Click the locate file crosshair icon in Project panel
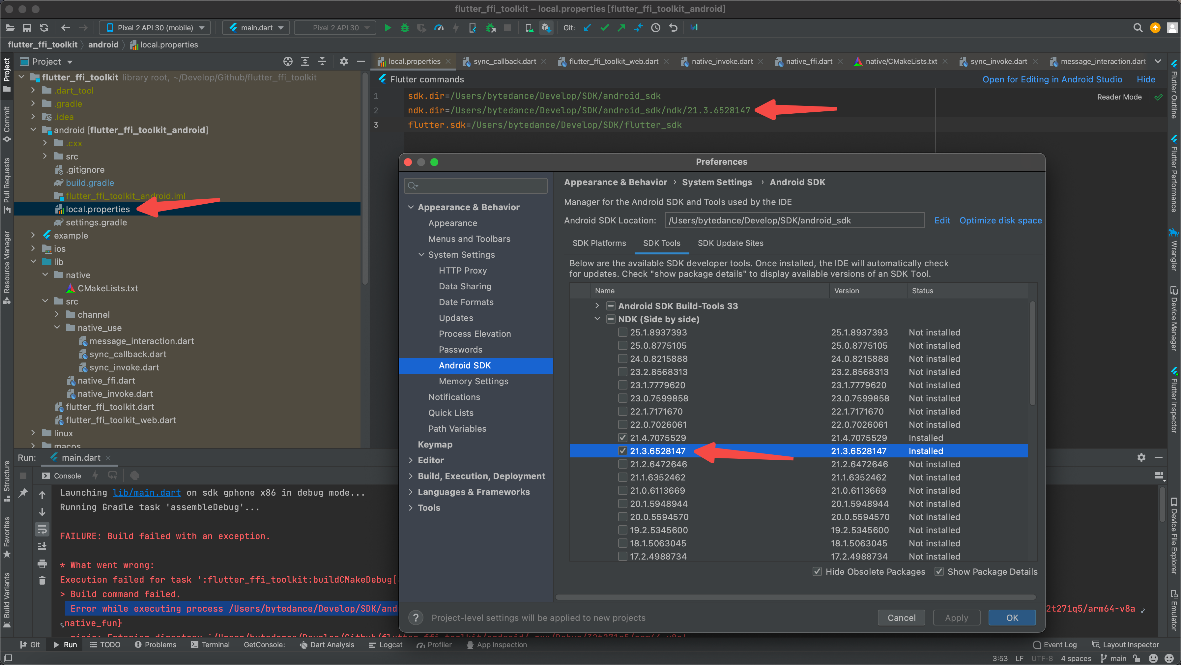Image resolution: width=1181 pixels, height=665 pixels. coord(287,61)
